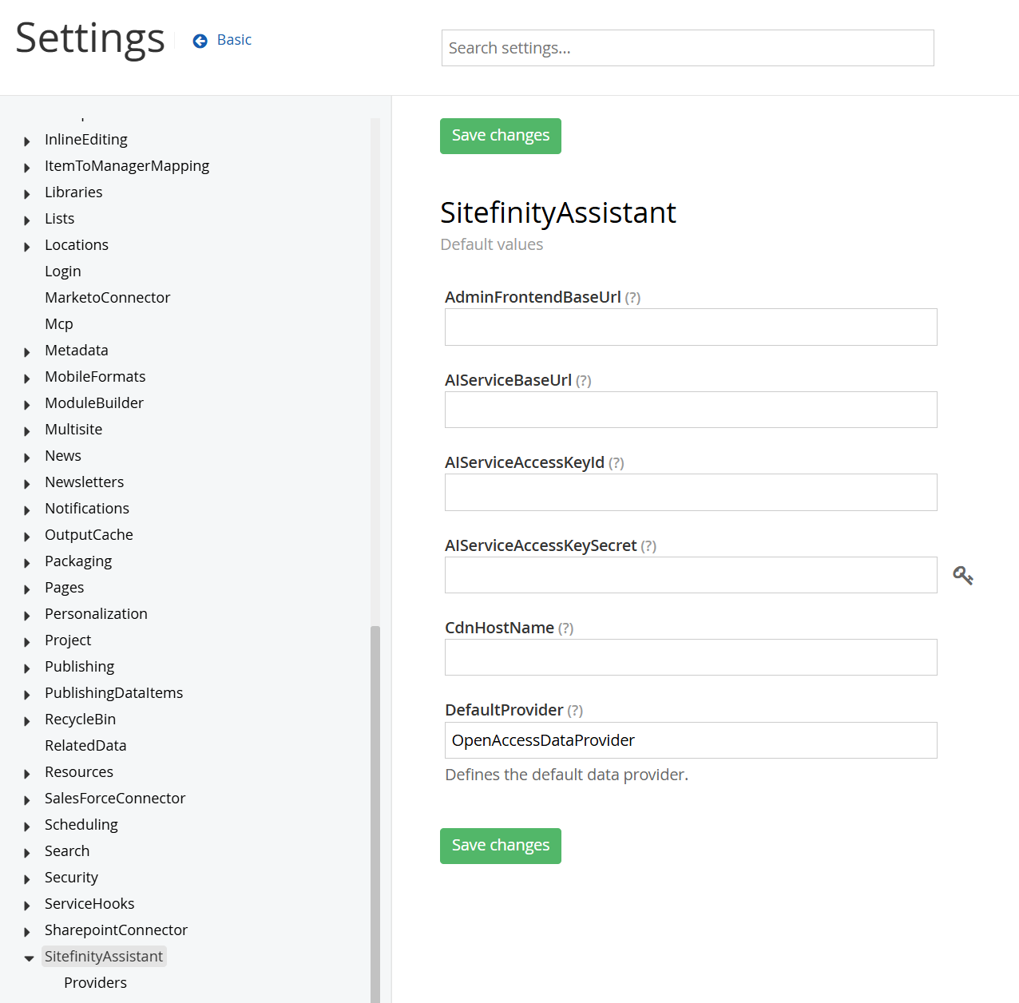Show help for AIServiceAccessKeySecret
Image resolution: width=1019 pixels, height=1003 pixels.
click(648, 546)
